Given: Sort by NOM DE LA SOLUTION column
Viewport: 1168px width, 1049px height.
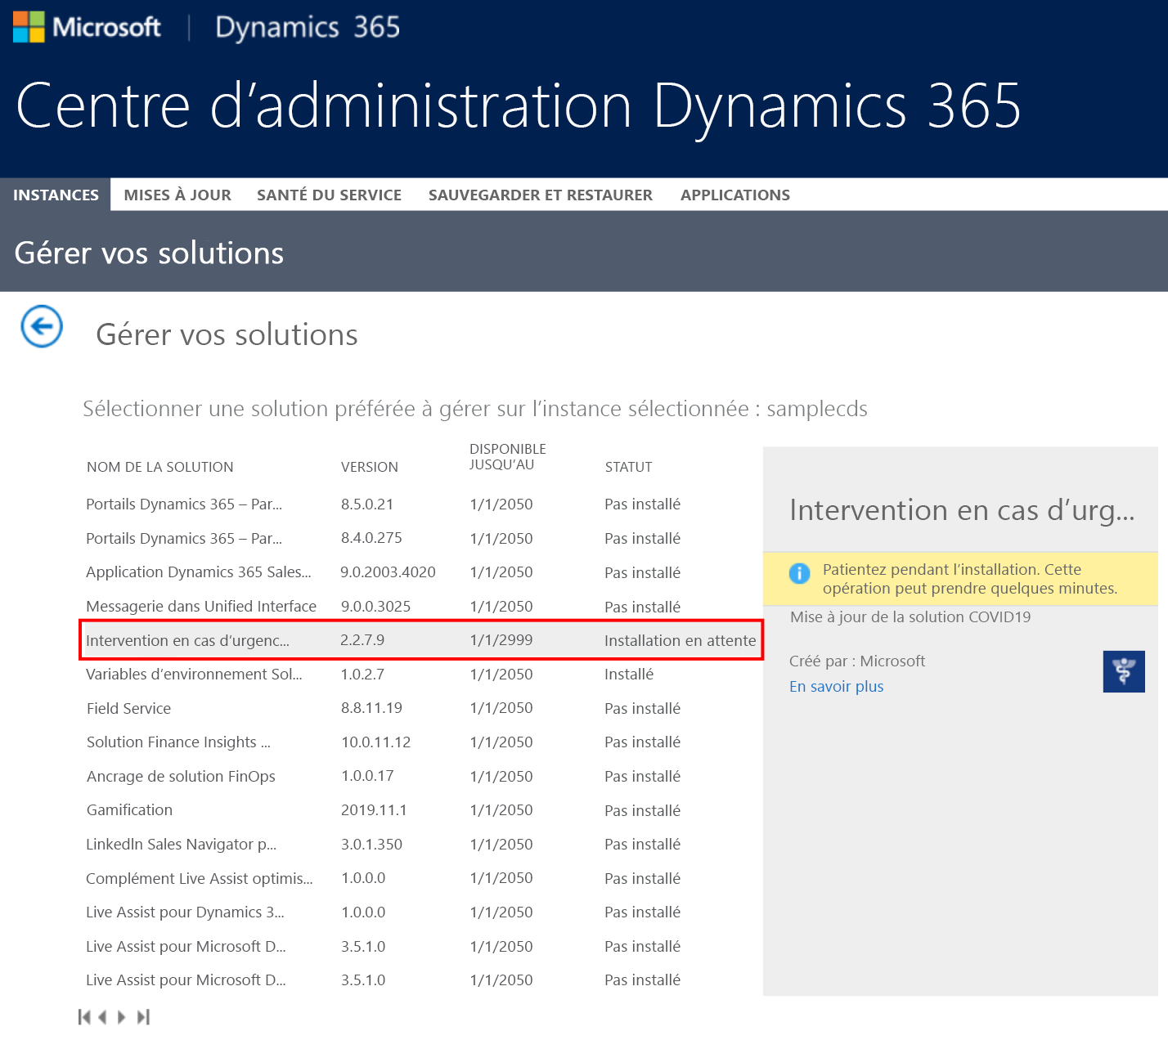Looking at the screenshot, I should coord(160,467).
